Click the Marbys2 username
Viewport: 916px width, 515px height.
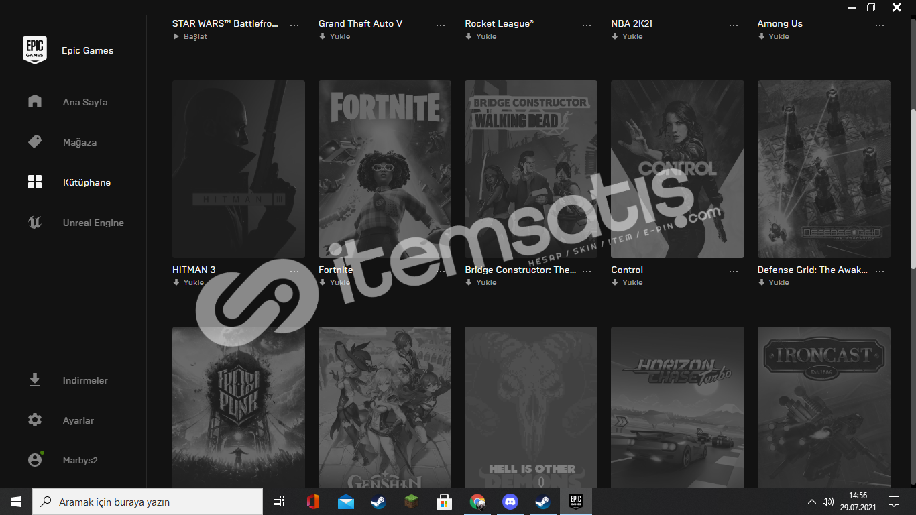point(80,461)
